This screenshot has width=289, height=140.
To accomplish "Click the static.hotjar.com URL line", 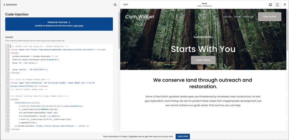I will click(x=52, y=126).
